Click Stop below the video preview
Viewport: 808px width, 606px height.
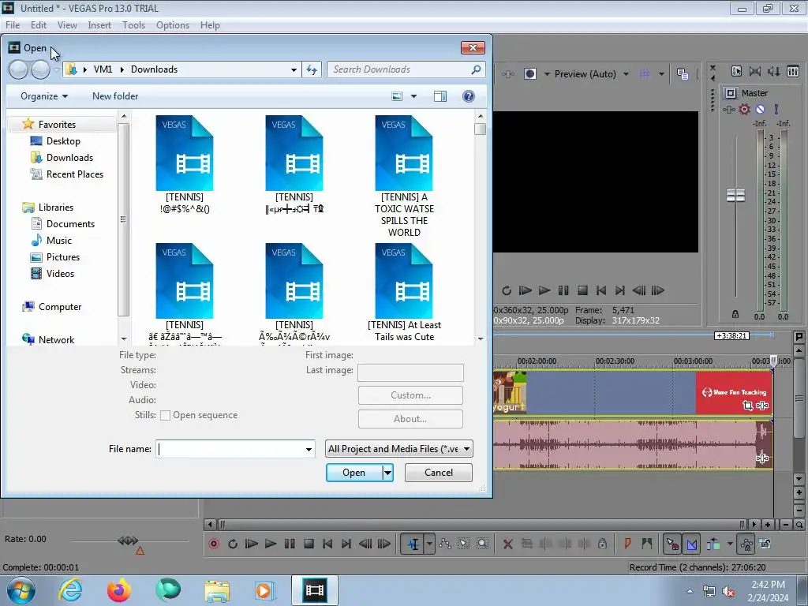coord(582,290)
